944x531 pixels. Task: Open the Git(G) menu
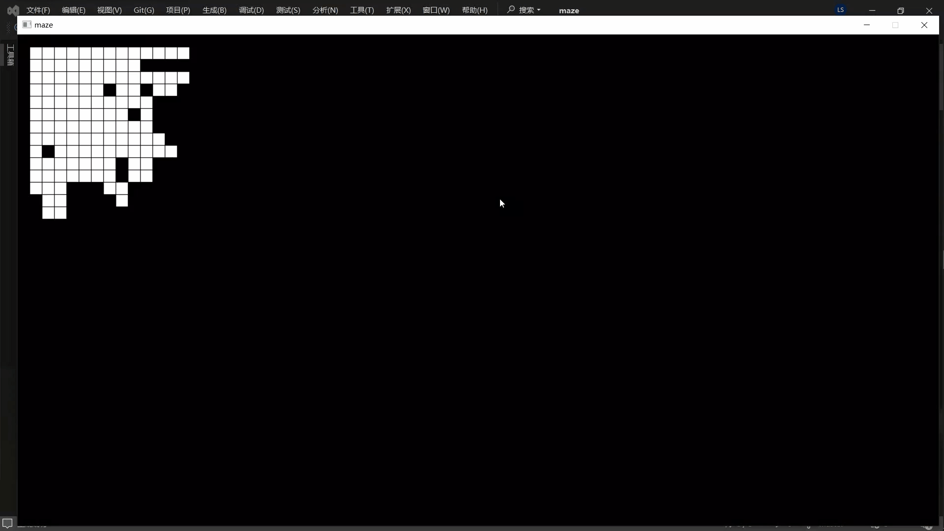pos(144,10)
